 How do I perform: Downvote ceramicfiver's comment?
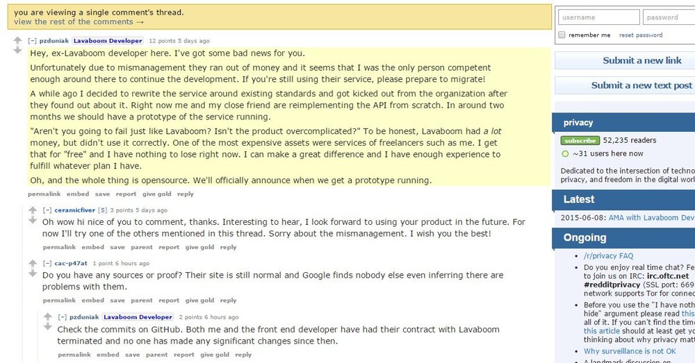(33, 220)
